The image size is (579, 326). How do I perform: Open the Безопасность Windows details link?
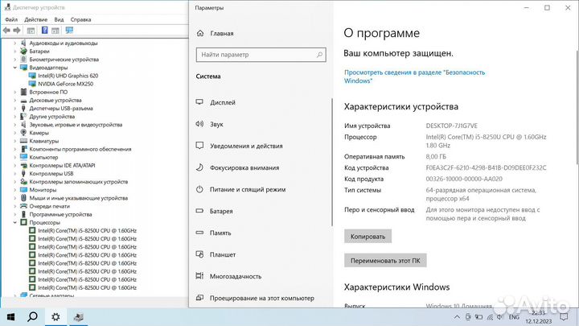tap(414, 76)
